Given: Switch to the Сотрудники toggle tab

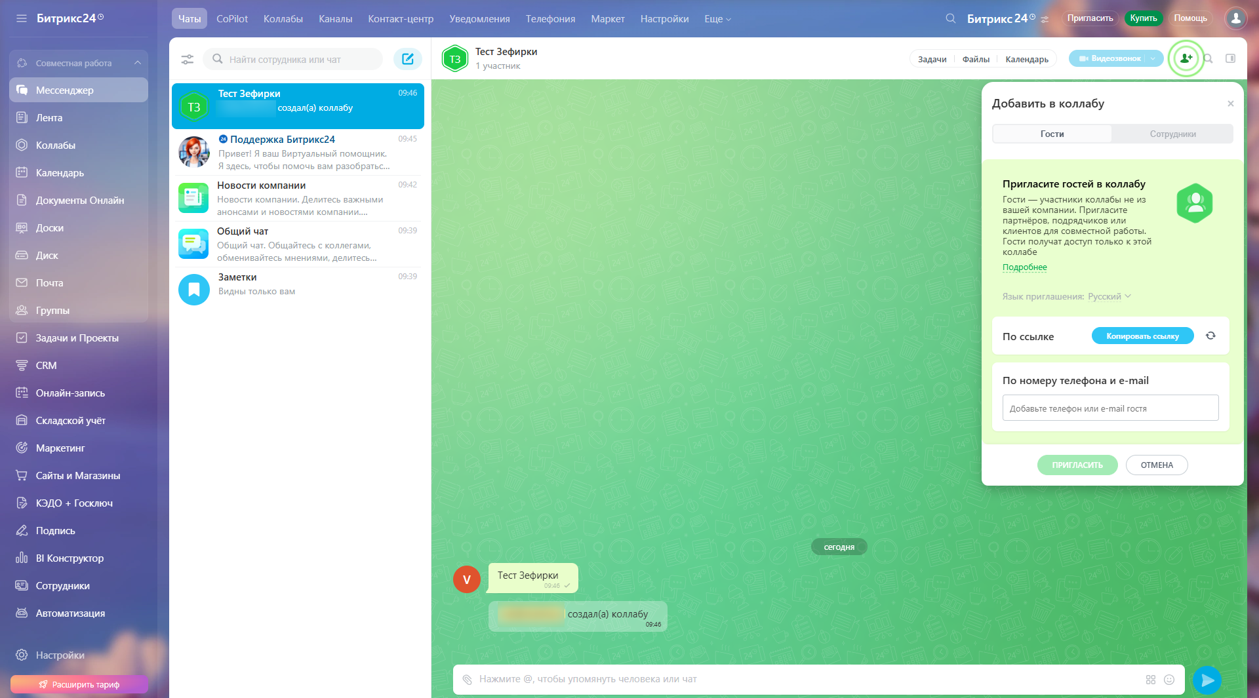Looking at the screenshot, I should 1172,134.
